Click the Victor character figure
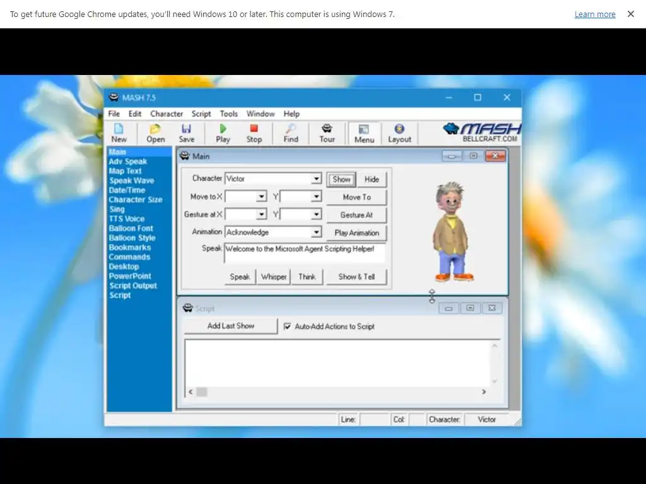Image resolution: width=646 pixels, height=484 pixels. tap(452, 232)
